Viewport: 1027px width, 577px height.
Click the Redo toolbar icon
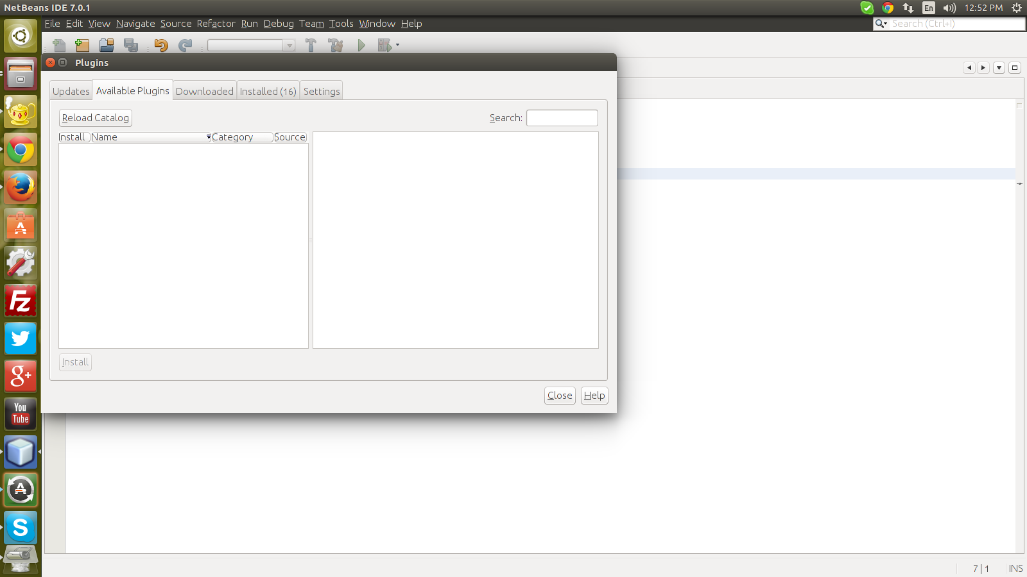pos(186,45)
